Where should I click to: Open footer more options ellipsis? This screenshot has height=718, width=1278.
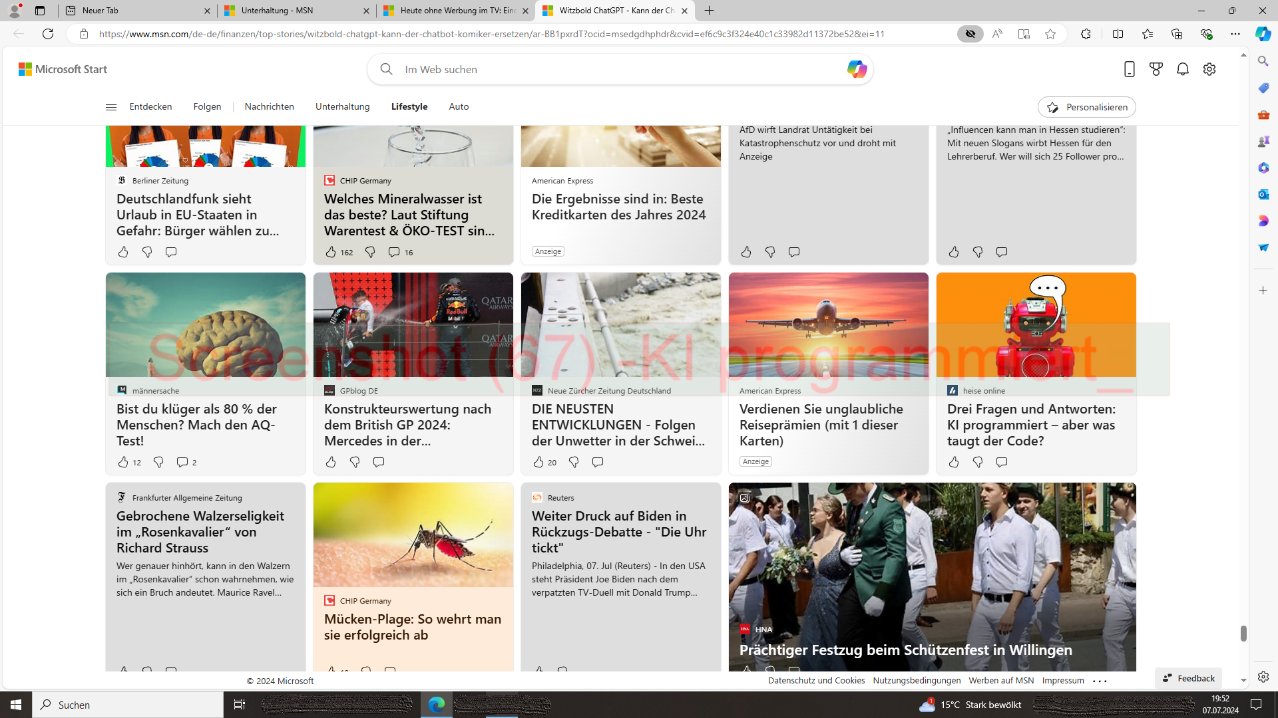tap(1100, 681)
